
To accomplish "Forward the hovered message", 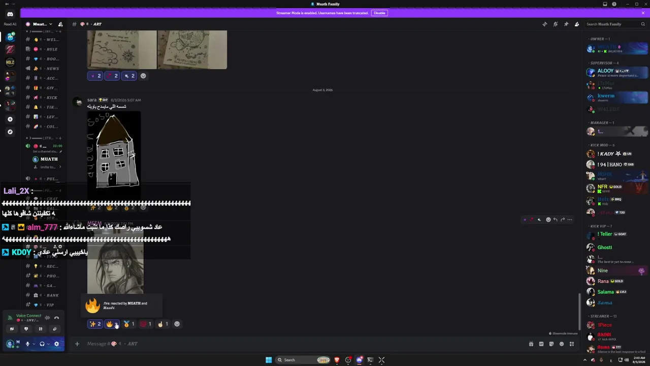I will coord(562,220).
